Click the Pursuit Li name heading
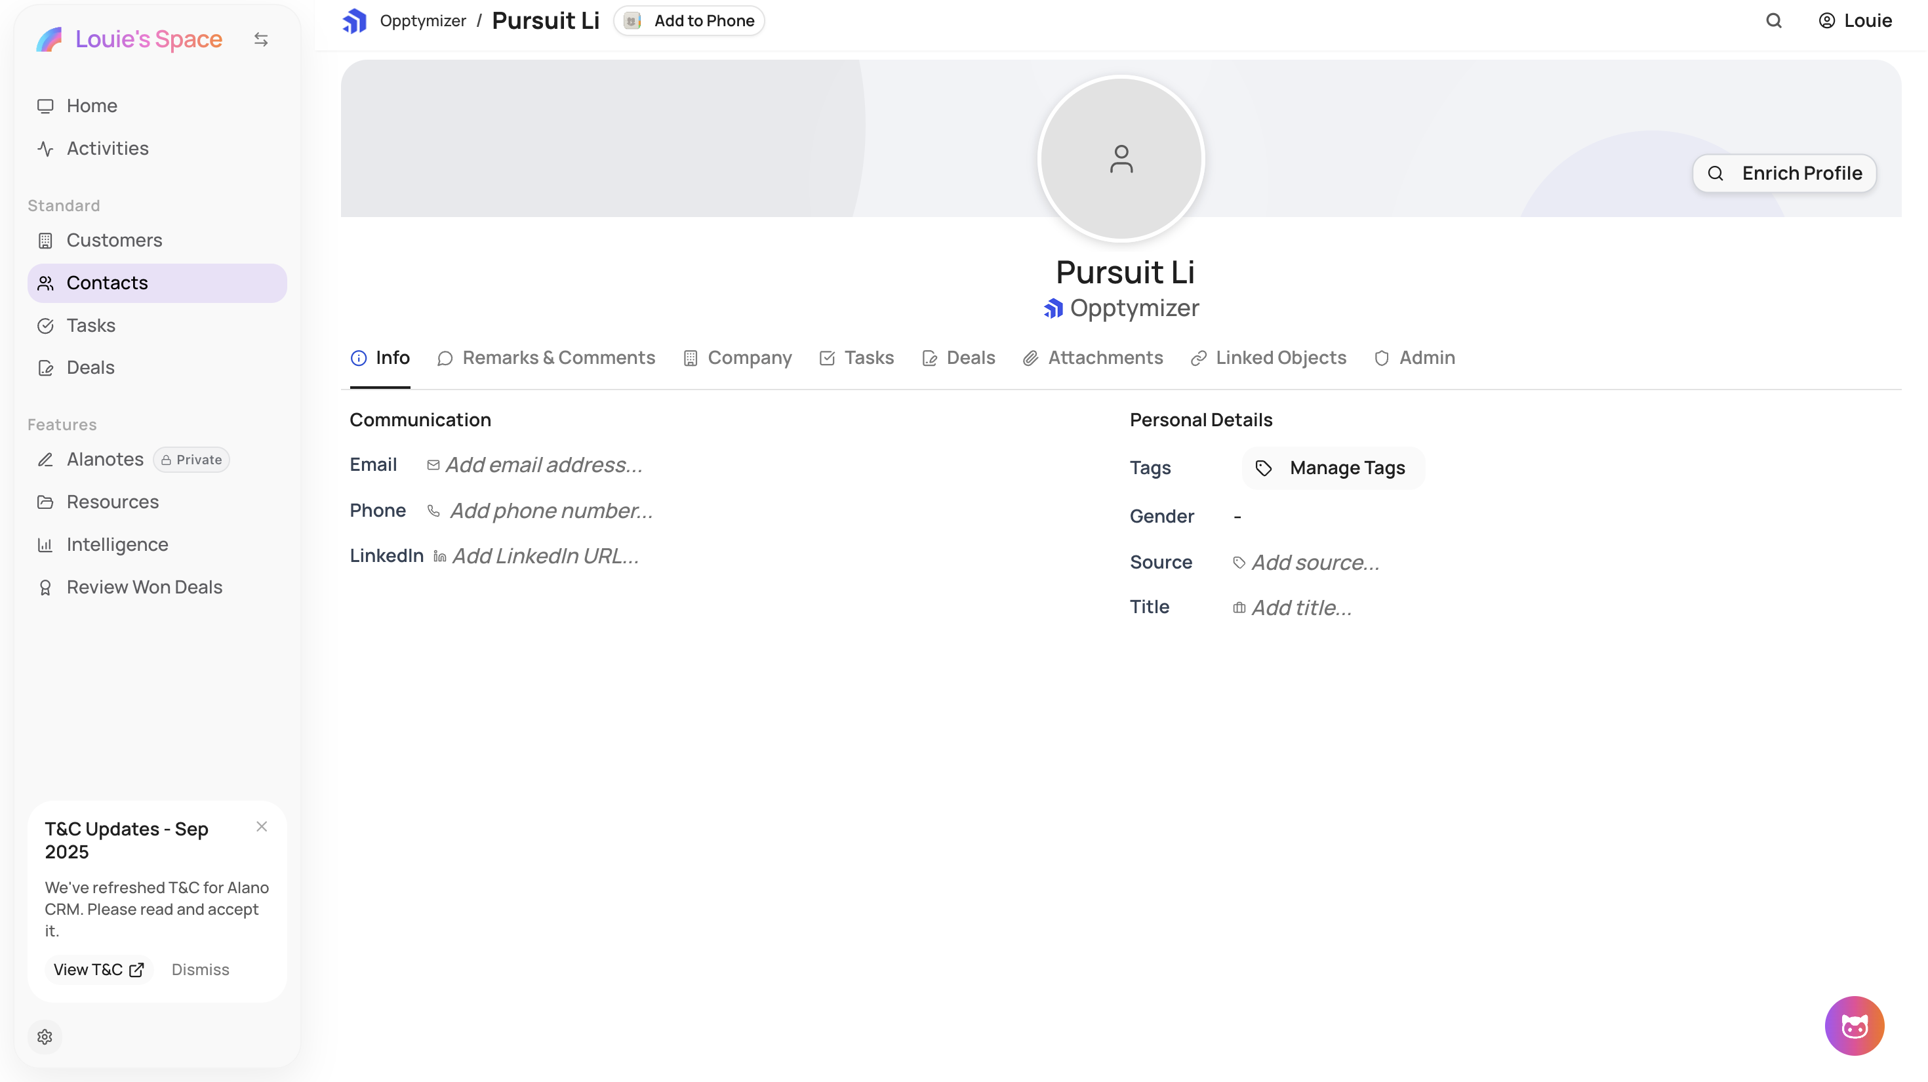 pos(1124,271)
